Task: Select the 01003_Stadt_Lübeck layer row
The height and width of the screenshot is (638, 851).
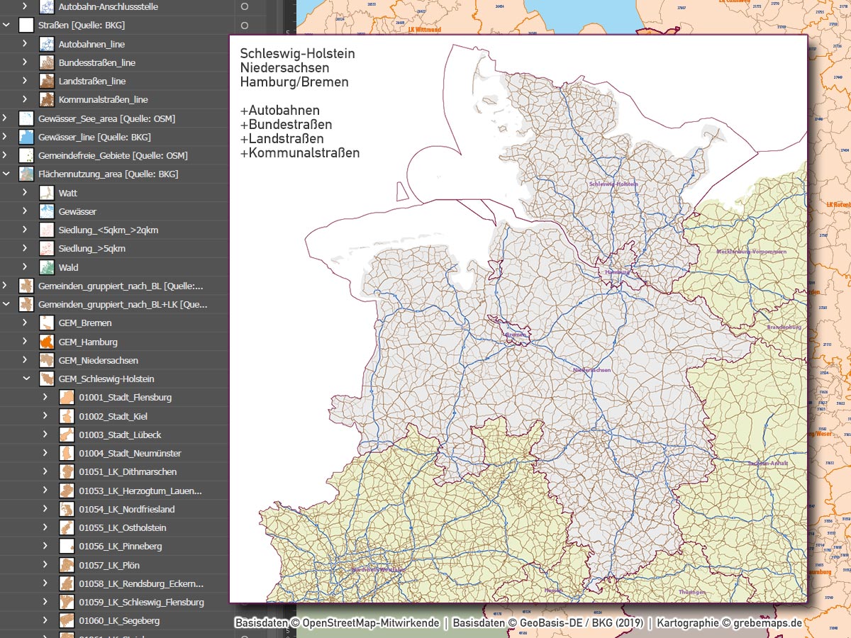Action: tap(120, 435)
